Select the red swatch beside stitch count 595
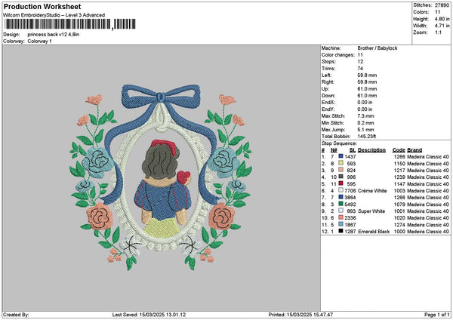This screenshot has height=320, width=453. [341, 183]
